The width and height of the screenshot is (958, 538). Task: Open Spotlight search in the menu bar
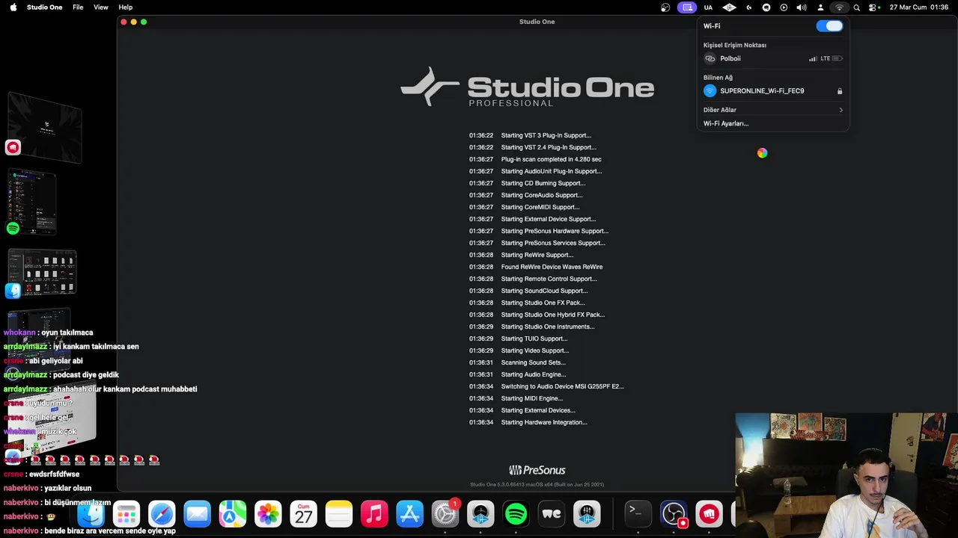(857, 7)
